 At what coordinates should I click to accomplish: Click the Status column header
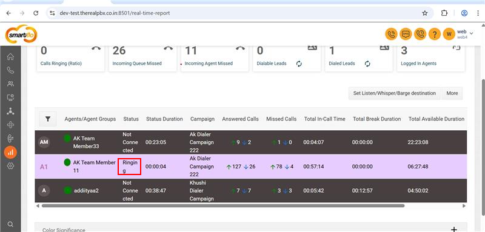click(x=131, y=119)
